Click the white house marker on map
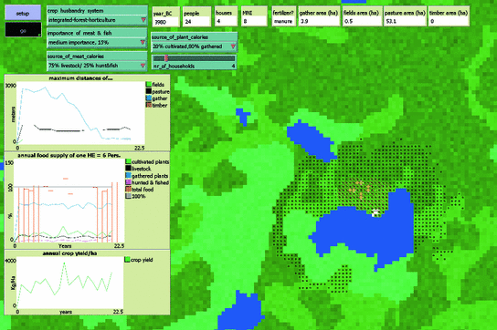The width and height of the screenshot is (497, 330). pos(375,213)
